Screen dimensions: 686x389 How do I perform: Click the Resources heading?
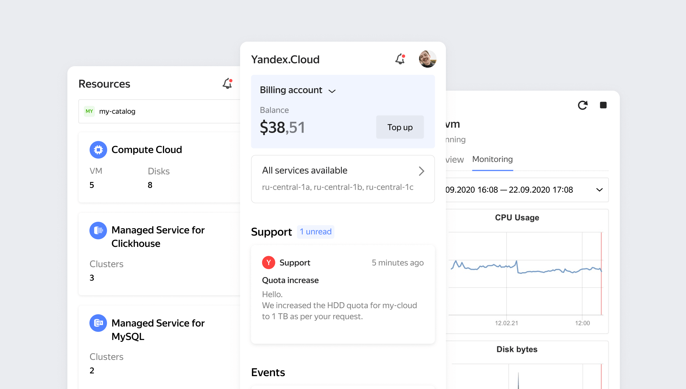[x=104, y=84]
